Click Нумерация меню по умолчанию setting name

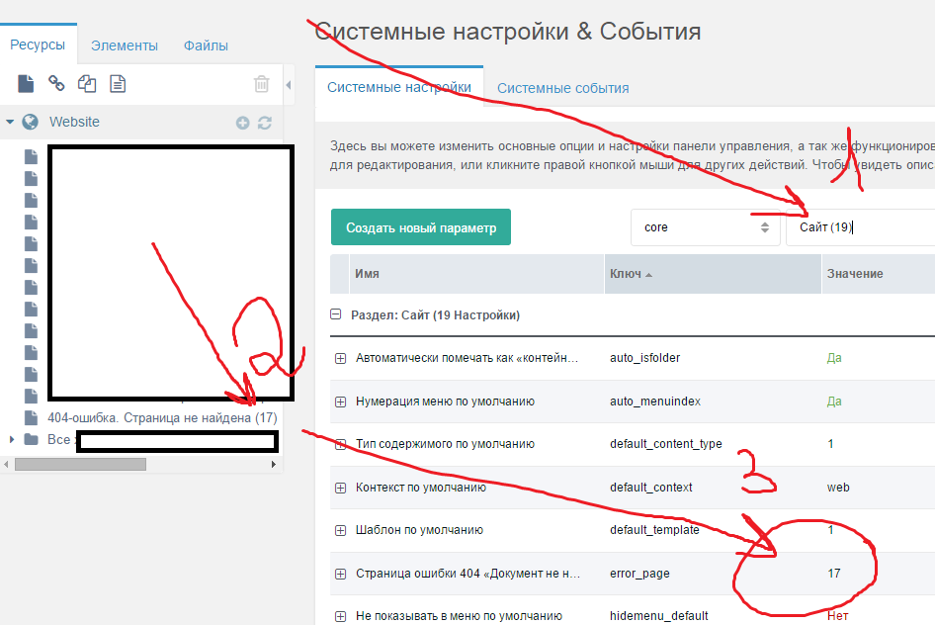click(445, 402)
